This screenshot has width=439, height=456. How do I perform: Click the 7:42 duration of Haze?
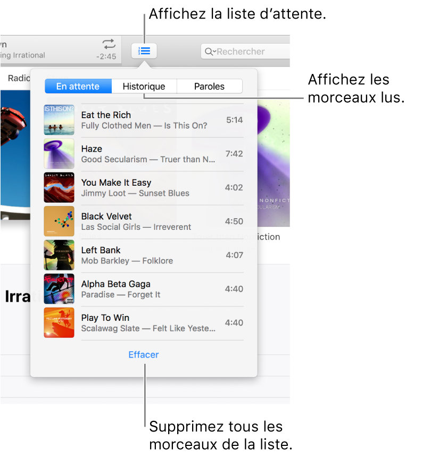[234, 154]
